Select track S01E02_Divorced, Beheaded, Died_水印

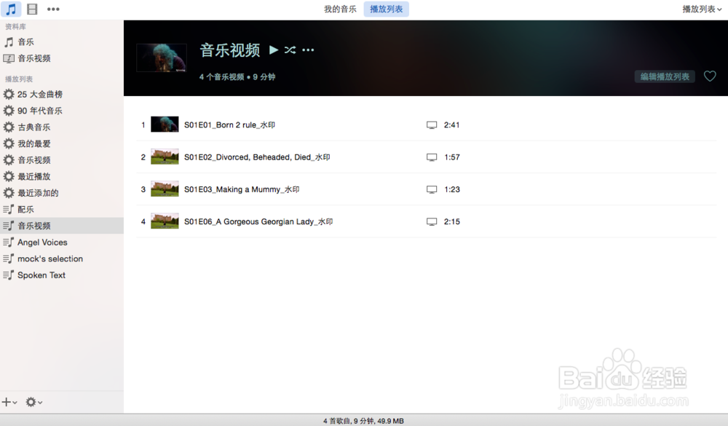click(x=257, y=157)
